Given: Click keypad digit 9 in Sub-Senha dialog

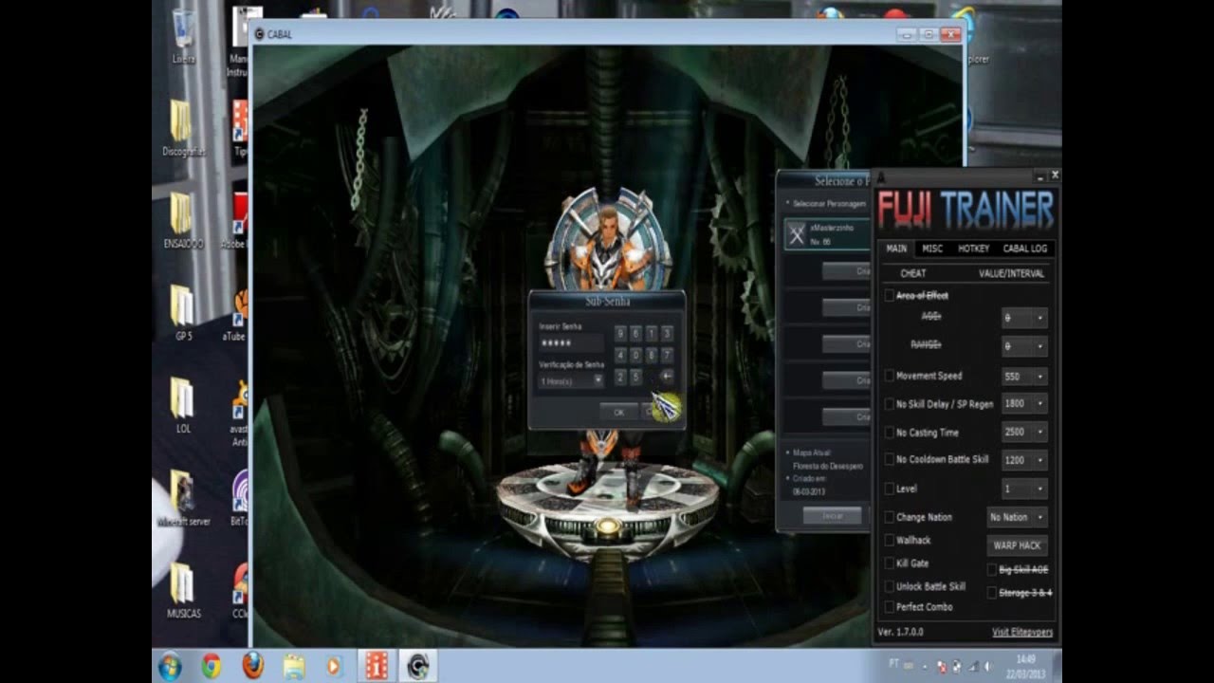Looking at the screenshot, I should (620, 333).
